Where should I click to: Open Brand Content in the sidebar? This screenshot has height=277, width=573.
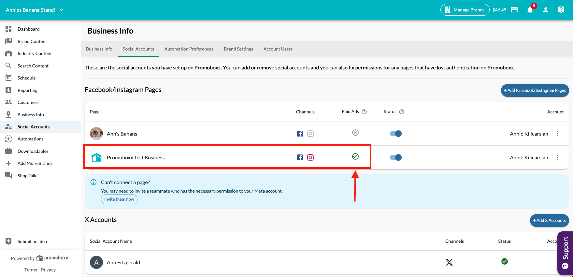(x=40, y=41)
